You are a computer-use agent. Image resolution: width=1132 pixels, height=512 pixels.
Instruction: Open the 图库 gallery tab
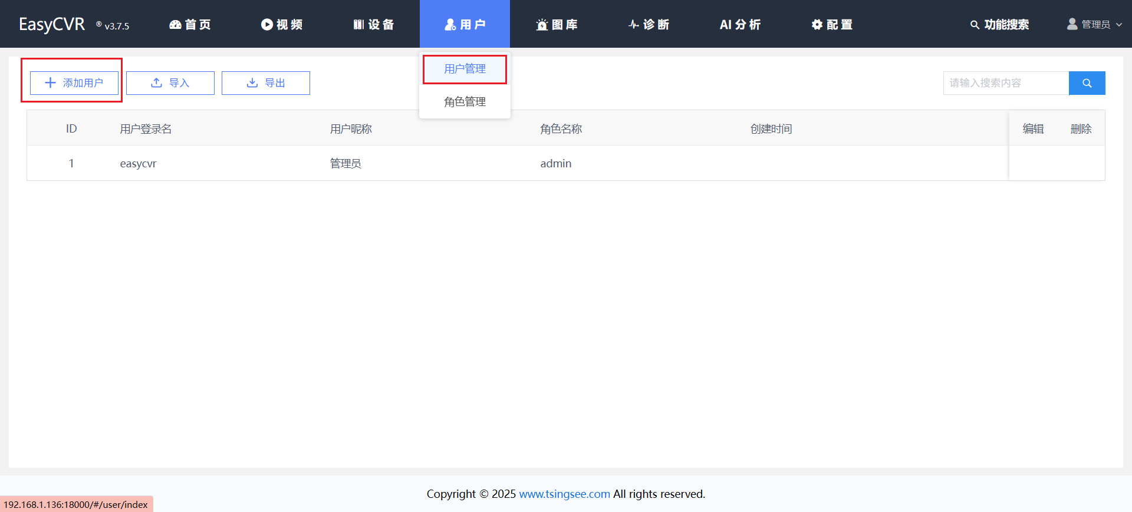click(557, 24)
